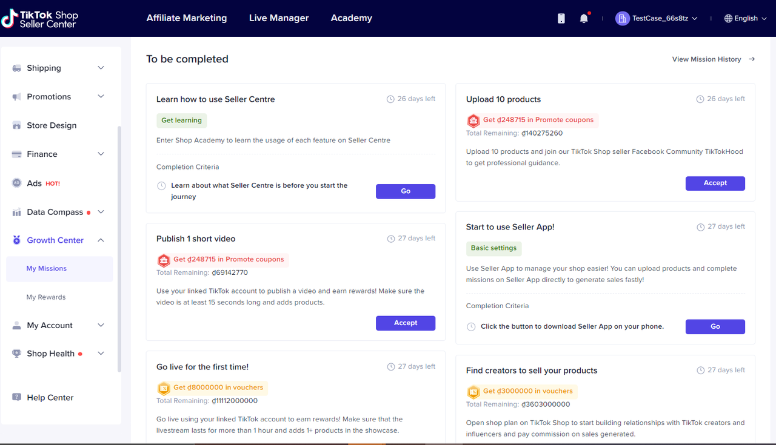776x445 pixels.
Task: Open the TestCase_66s8tz account dropdown
Action: 657,18
